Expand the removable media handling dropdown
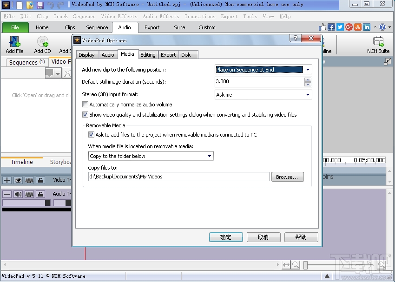The image size is (395, 282). pyautogui.click(x=210, y=156)
